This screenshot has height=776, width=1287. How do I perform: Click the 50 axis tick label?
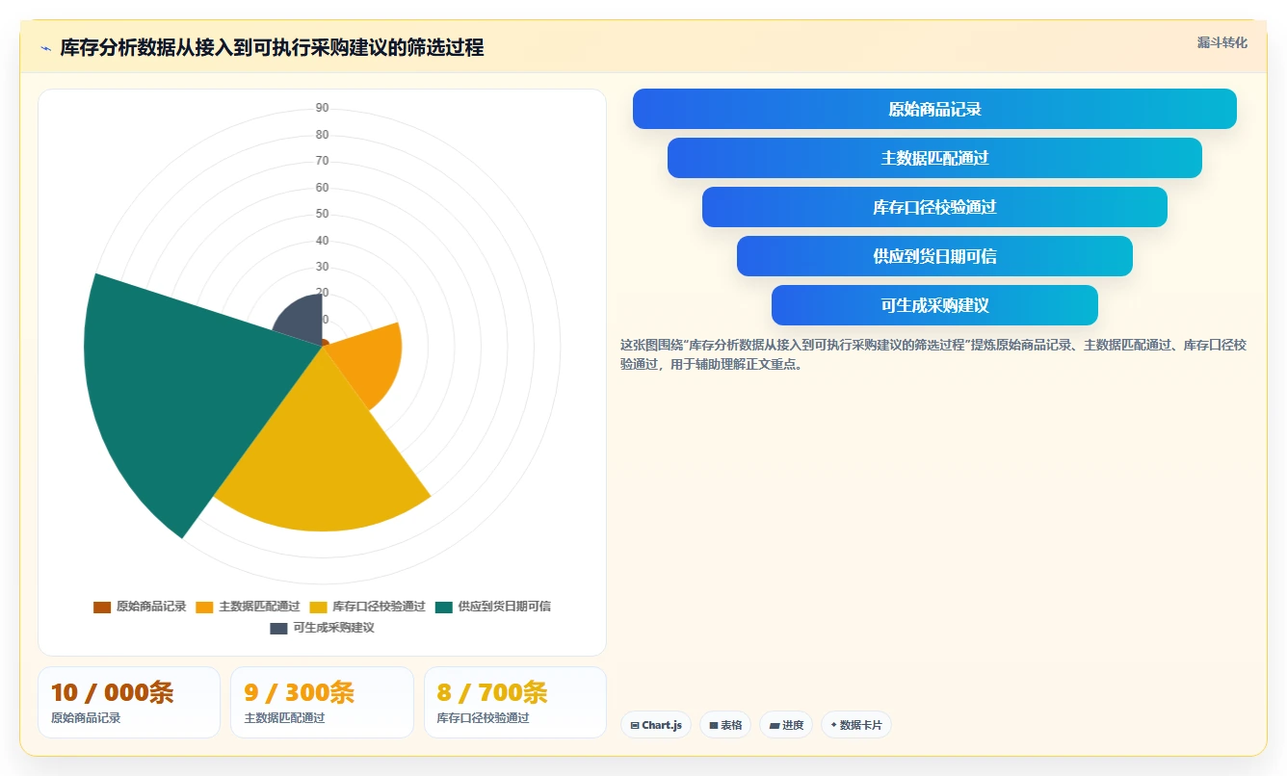click(322, 214)
